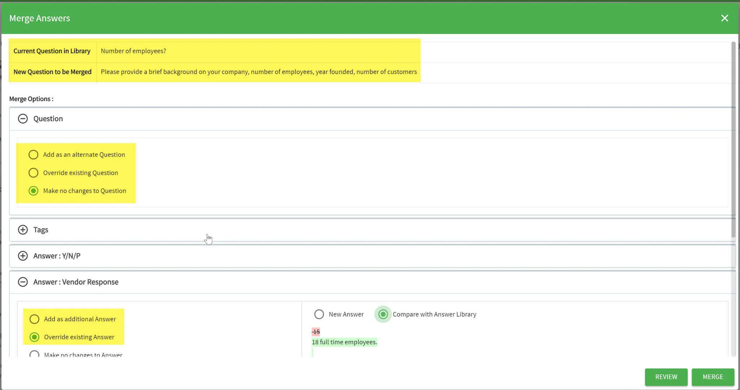Expand the Tags section plus icon

click(x=23, y=230)
